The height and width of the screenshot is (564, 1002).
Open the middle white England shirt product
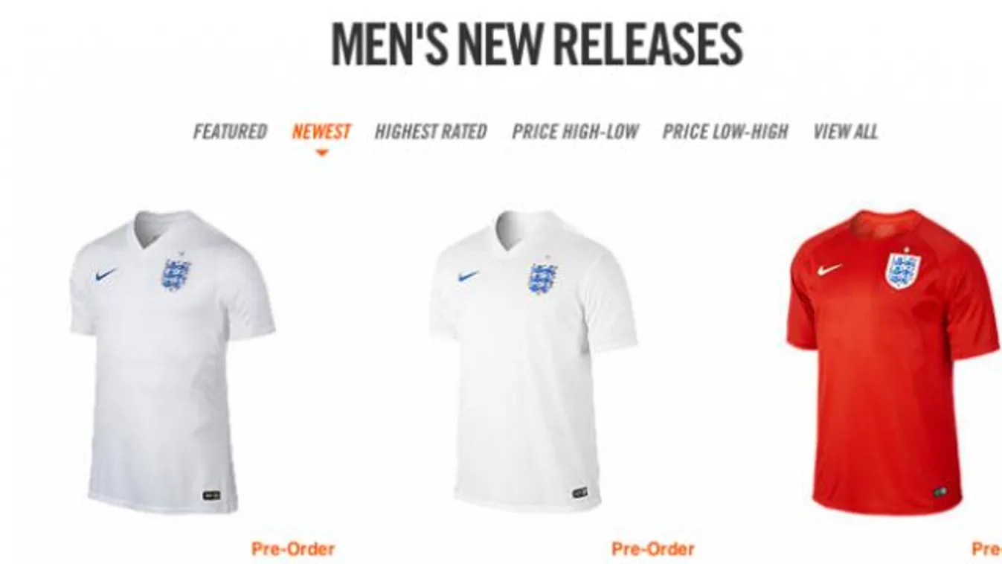533,361
